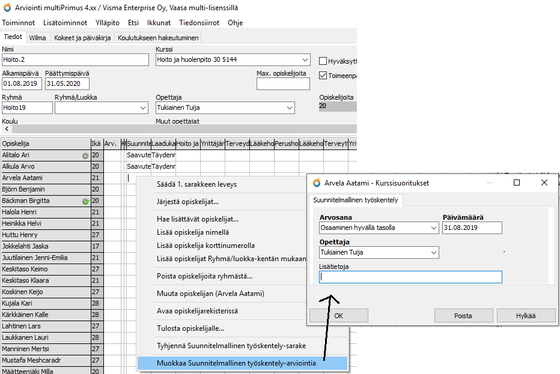Open the Arvosana dropdown list
Image resolution: width=560 pixels, height=374 pixels.
pos(434,228)
